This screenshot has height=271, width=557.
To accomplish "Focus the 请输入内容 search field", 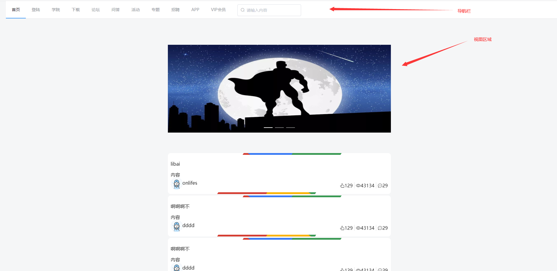I will [x=269, y=10].
